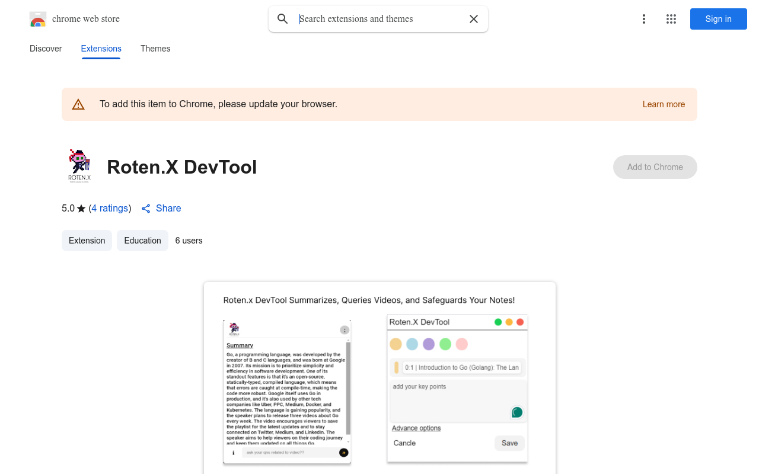This screenshot has height=474, width=759.
Task: Click the warning triangle icon in banner
Action: click(x=78, y=105)
